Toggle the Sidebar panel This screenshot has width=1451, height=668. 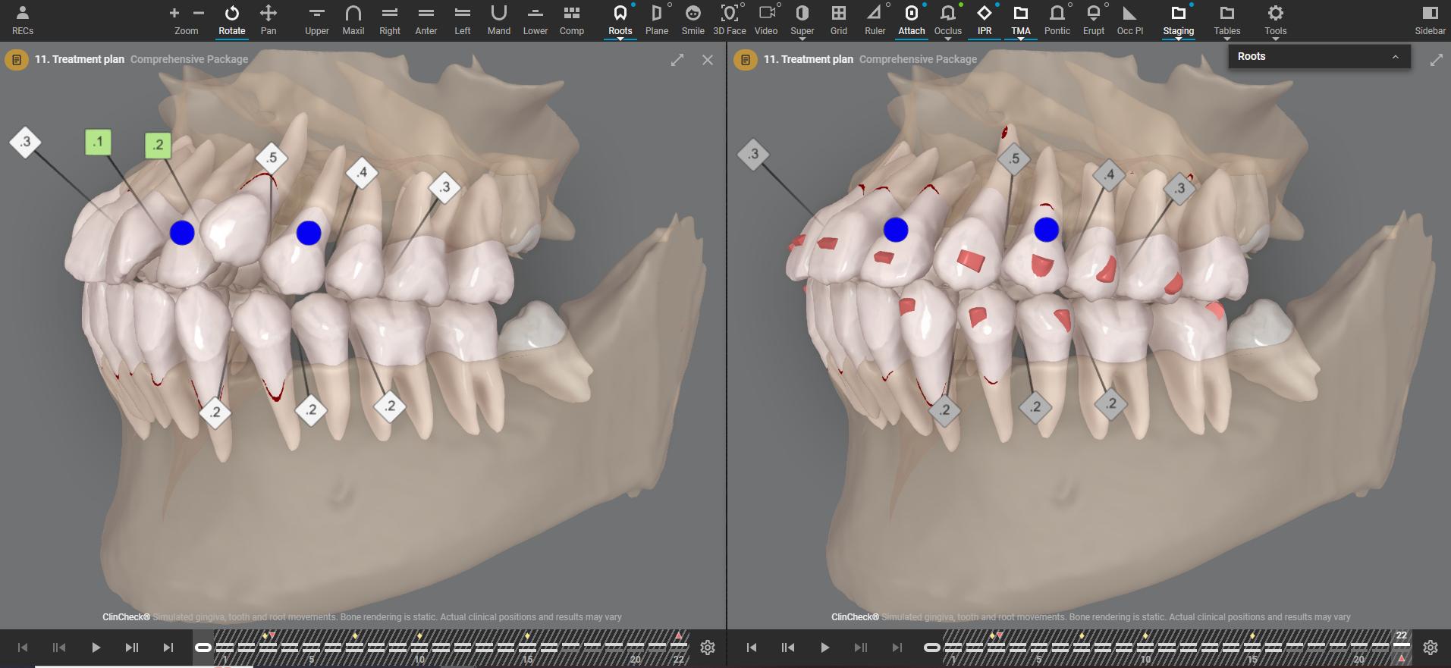(1430, 20)
